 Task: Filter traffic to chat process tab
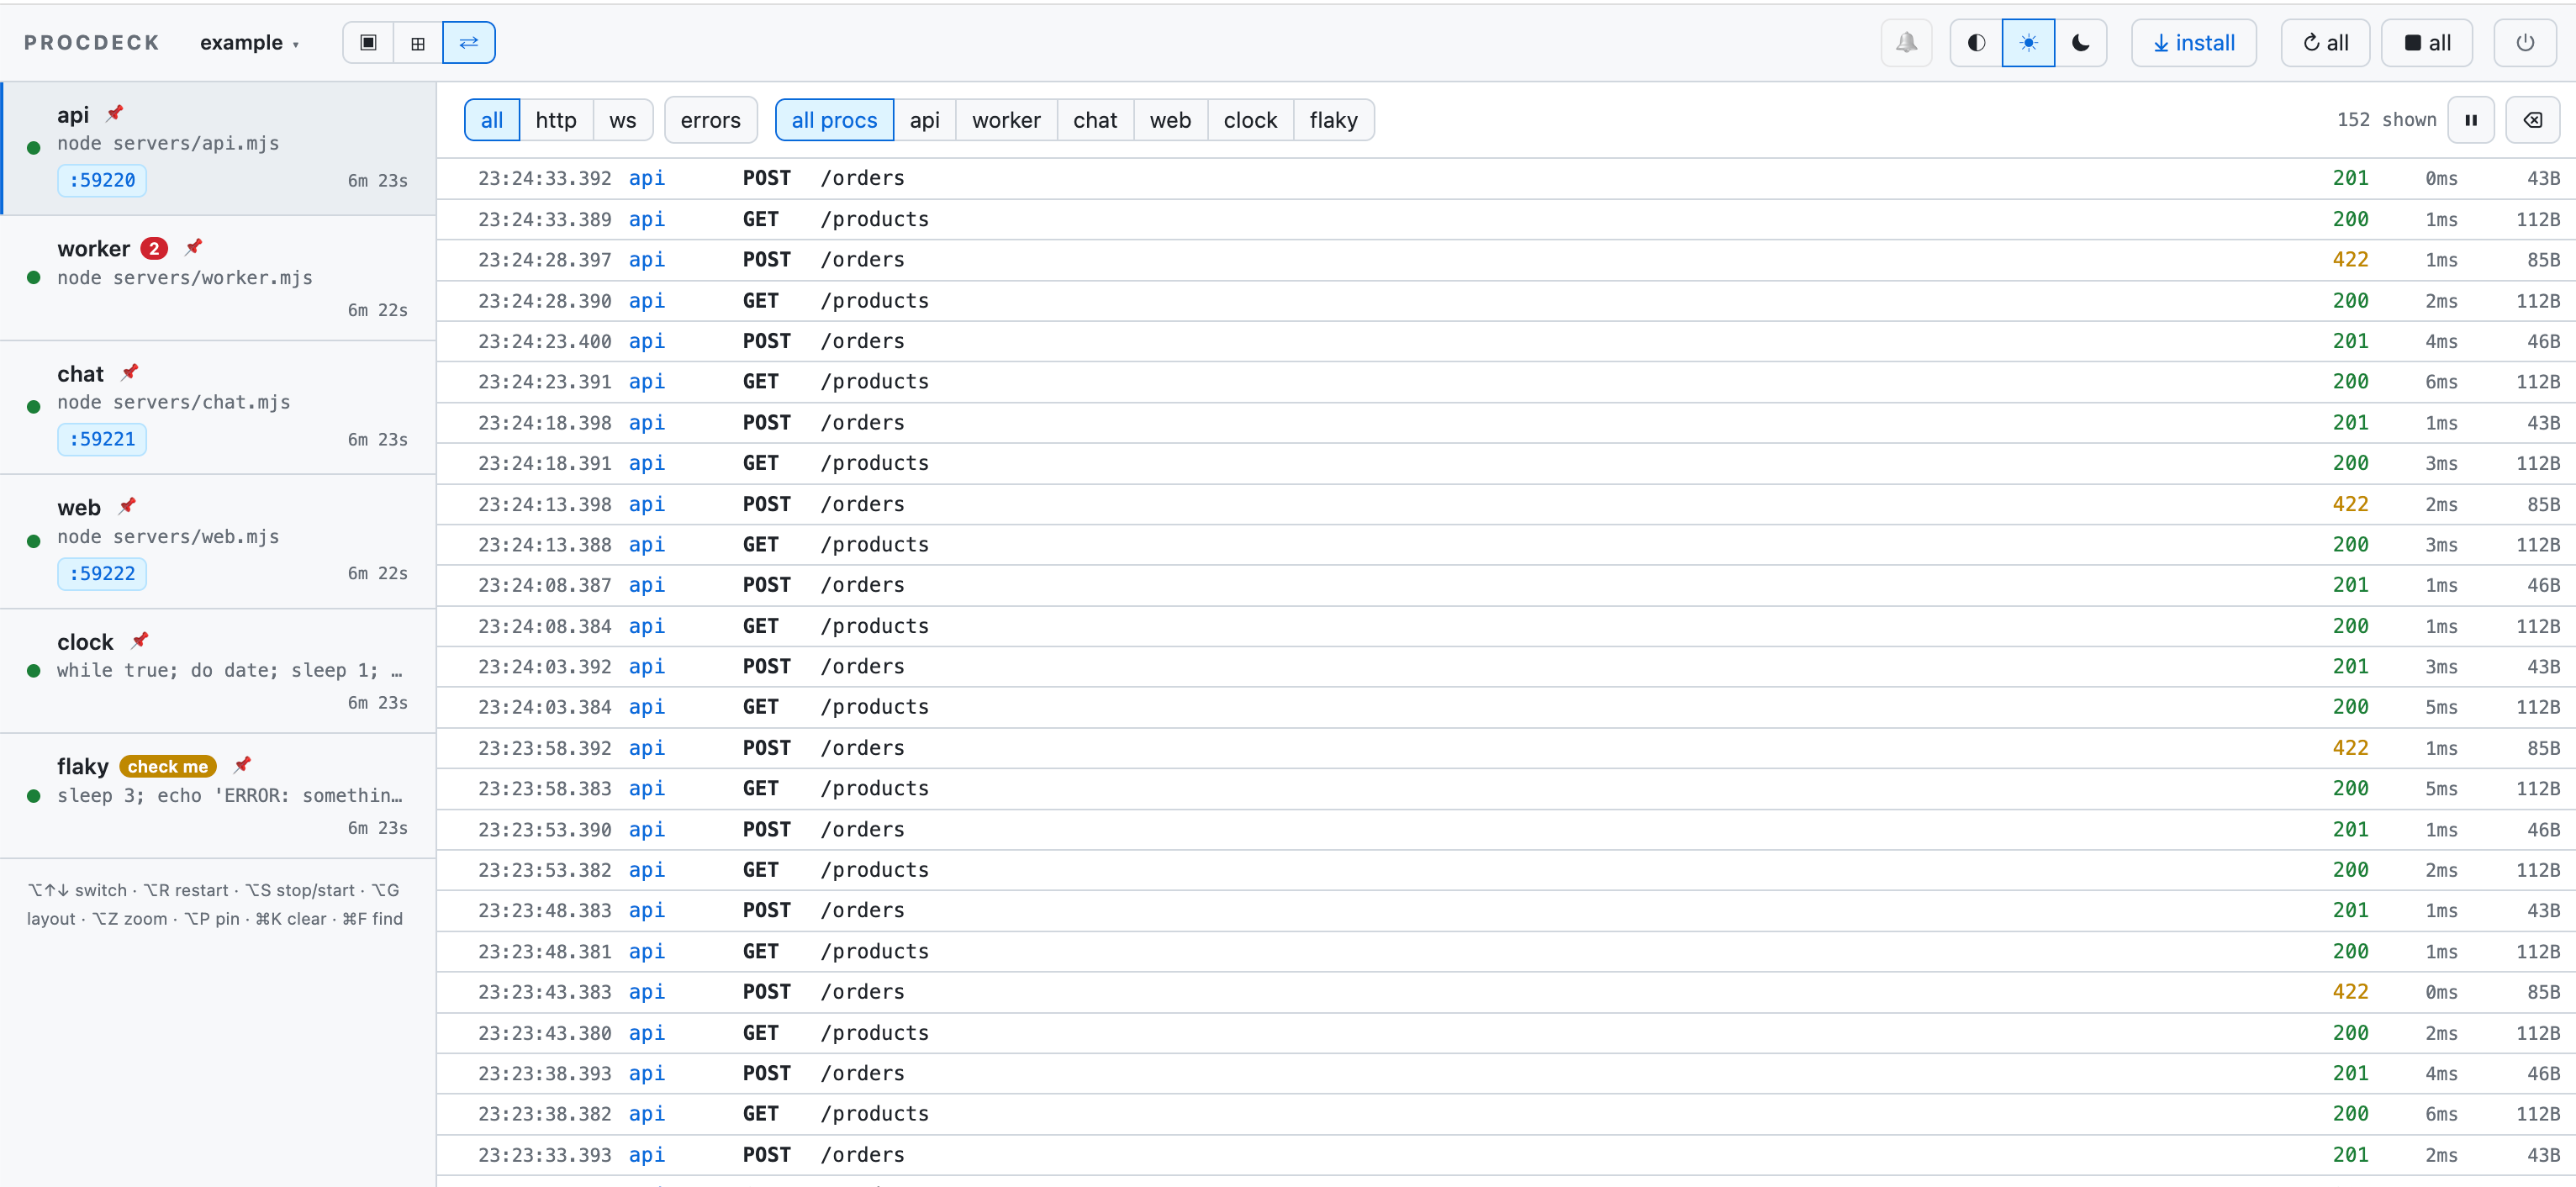[x=1095, y=120]
